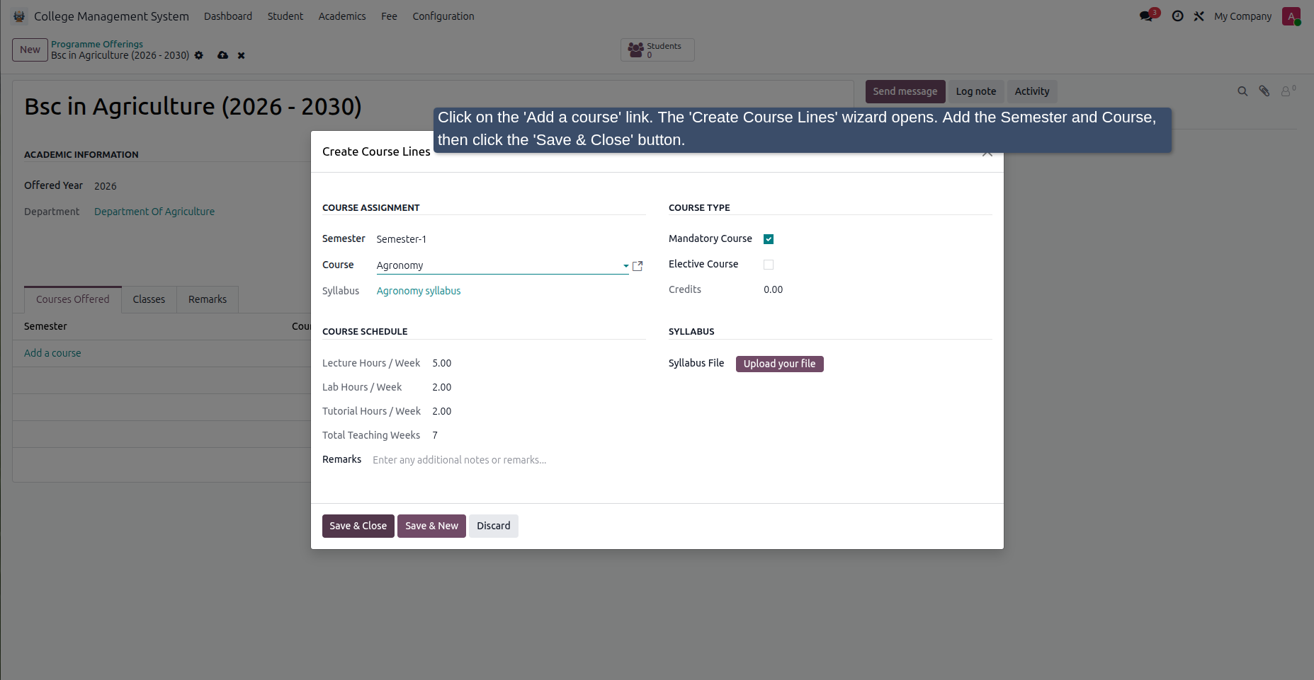Open the Fee menu
The height and width of the screenshot is (680, 1314).
389,16
